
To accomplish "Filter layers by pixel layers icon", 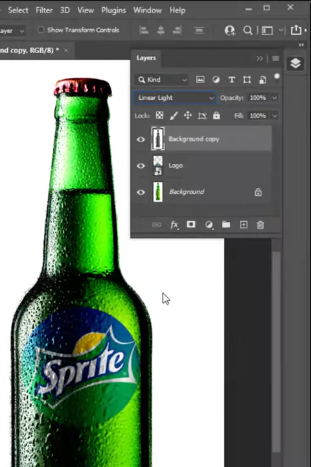I will [200, 80].
